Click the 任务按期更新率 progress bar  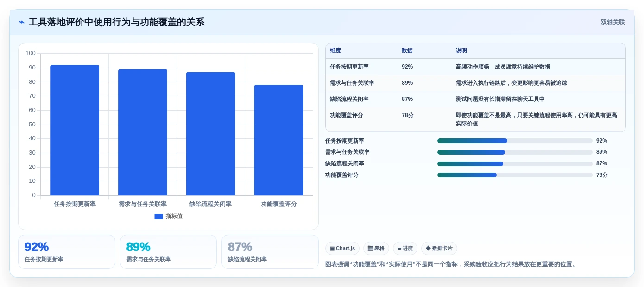515,141
